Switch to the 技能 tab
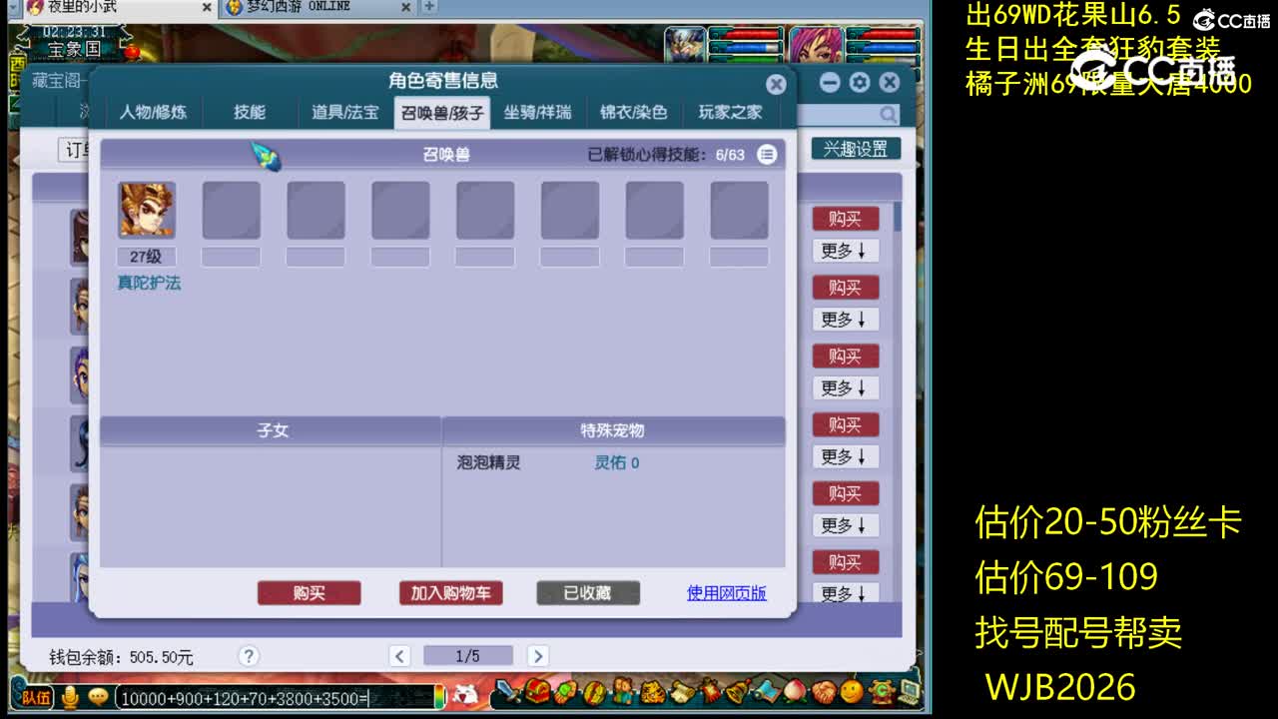The width and height of the screenshot is (1278, 719). point(250,113)
